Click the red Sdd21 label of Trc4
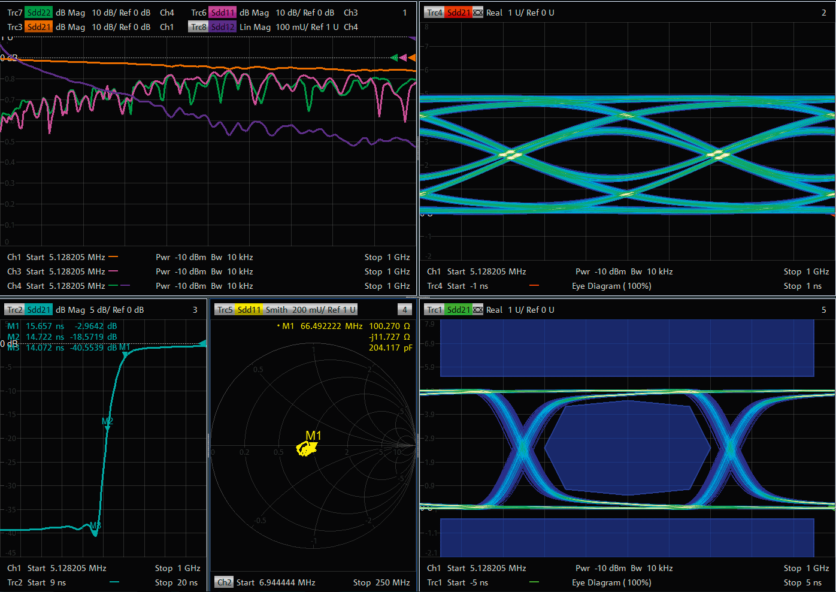Viewport: 836px width, 592px height. tap(458, 13)
